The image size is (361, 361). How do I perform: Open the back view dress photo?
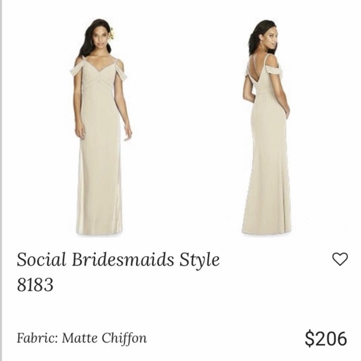point(266,128)
